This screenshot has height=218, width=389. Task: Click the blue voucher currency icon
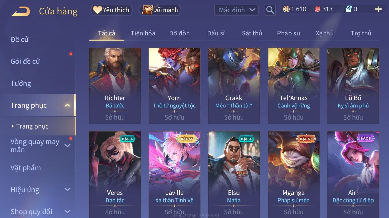pos(349,9)
